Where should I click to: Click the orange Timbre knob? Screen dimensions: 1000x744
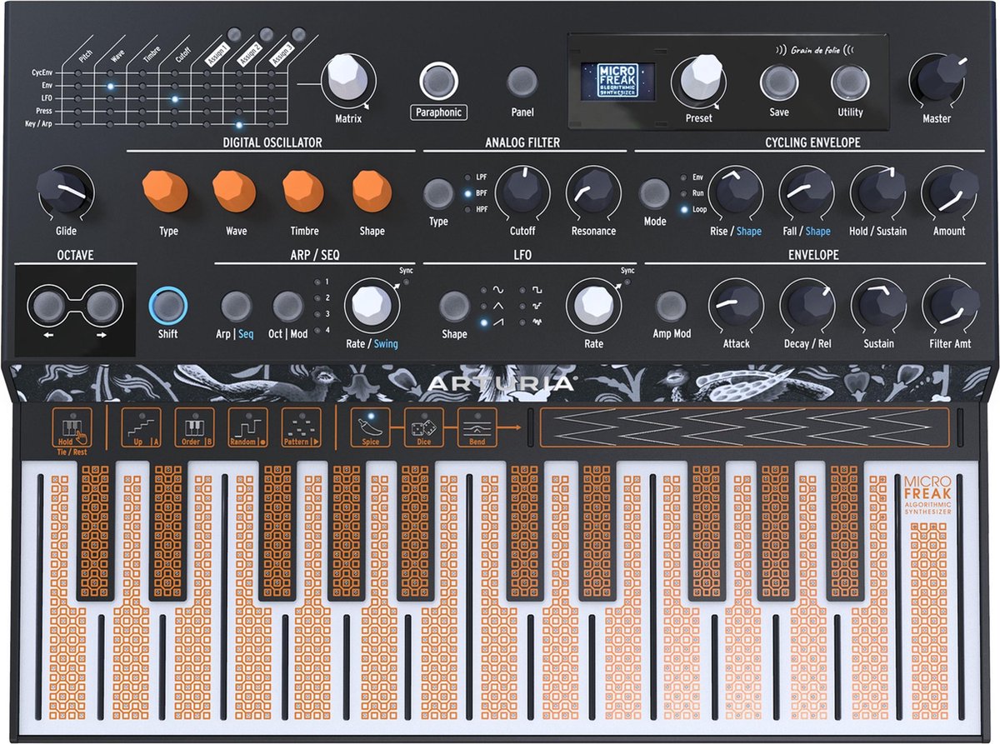pyautogui.click(x=303, y=192)
